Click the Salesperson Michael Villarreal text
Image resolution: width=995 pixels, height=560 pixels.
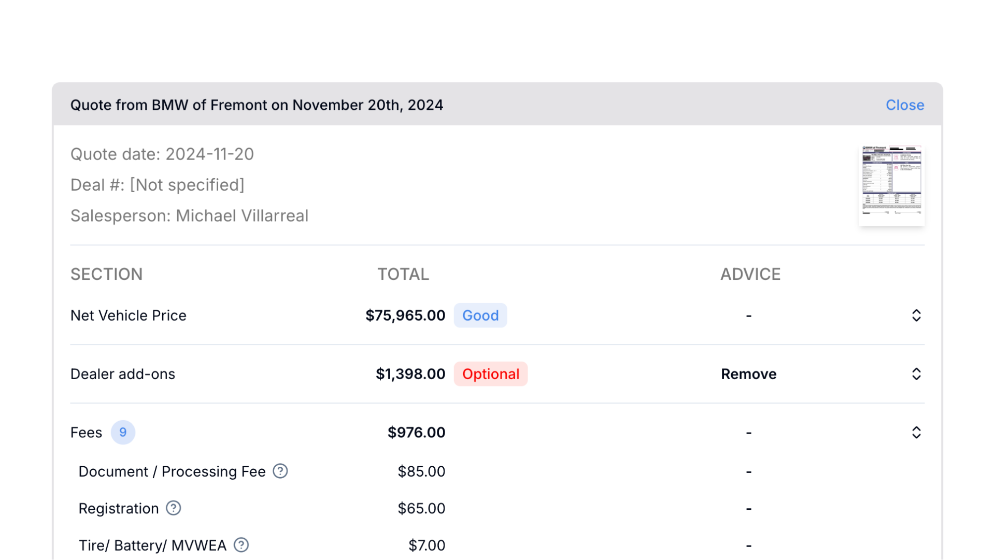coord(189,216)
